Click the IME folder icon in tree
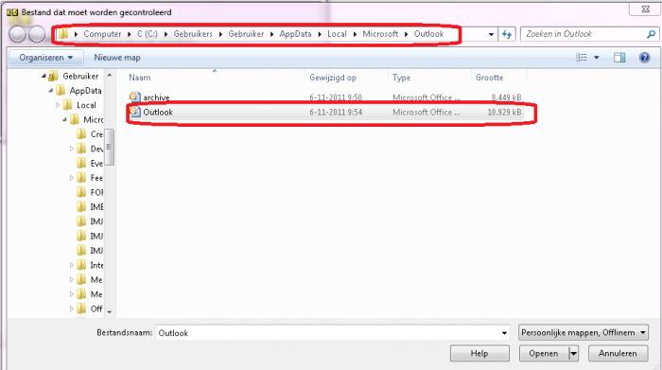Image resolution: width=662 pixels, height=370 pixels. pyautogui.click(x=81, y=207)
